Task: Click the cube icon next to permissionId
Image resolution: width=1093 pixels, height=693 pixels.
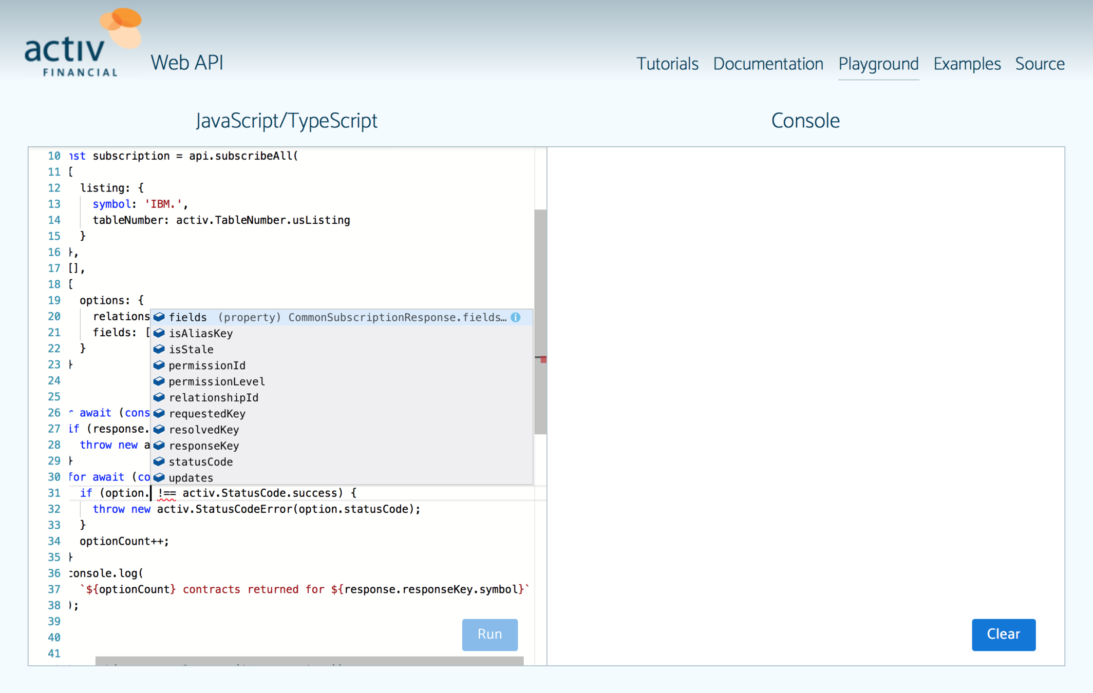Action: pyautogui.click(x=159, y=365)
